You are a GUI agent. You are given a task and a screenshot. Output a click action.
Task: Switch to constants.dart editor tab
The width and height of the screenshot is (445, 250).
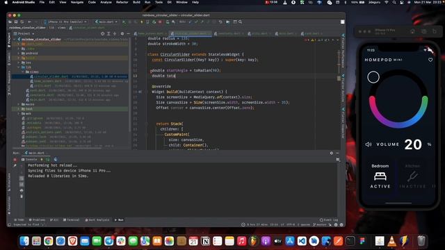click(229, 33)
